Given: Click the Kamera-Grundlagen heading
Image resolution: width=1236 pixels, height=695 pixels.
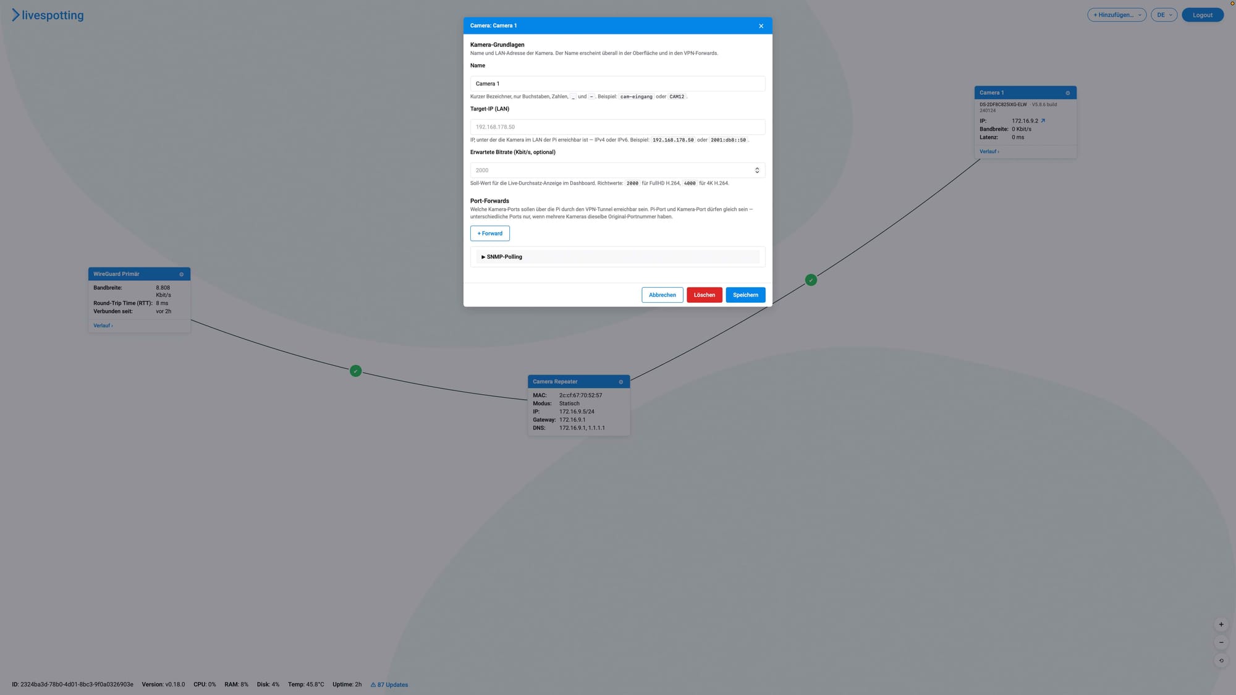Looking at the screenshot, I should (x=497, y=44).
